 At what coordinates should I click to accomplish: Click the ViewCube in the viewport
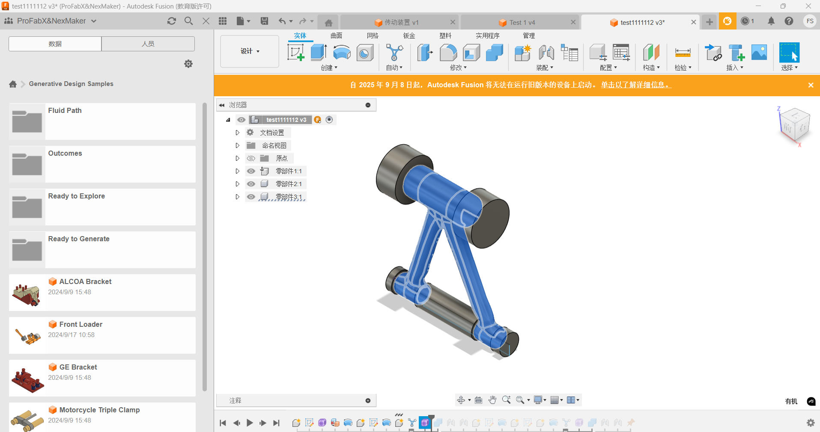point(795,126)
